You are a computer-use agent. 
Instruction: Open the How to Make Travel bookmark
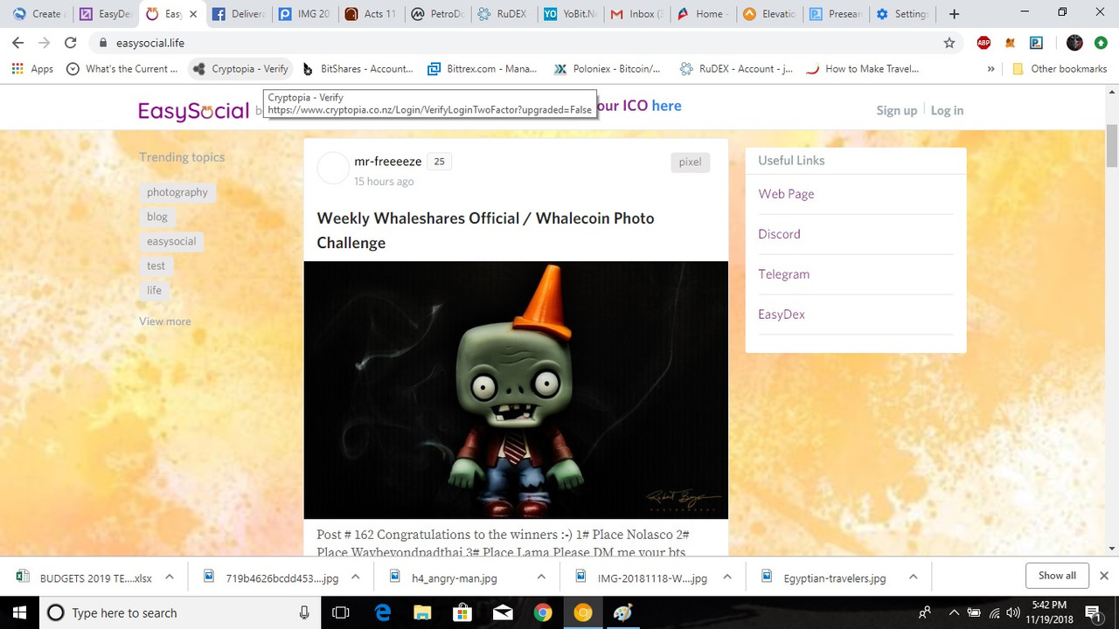tap(863, 69)
